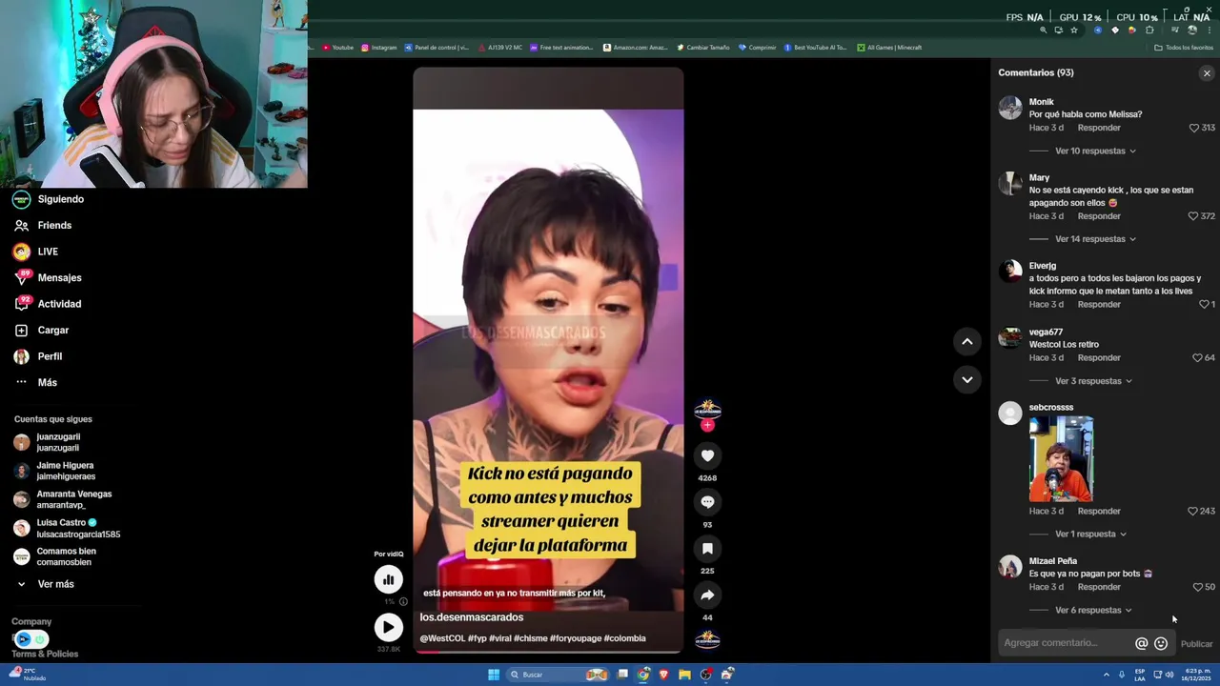Open Más options in sidebar

pos(48,383)
